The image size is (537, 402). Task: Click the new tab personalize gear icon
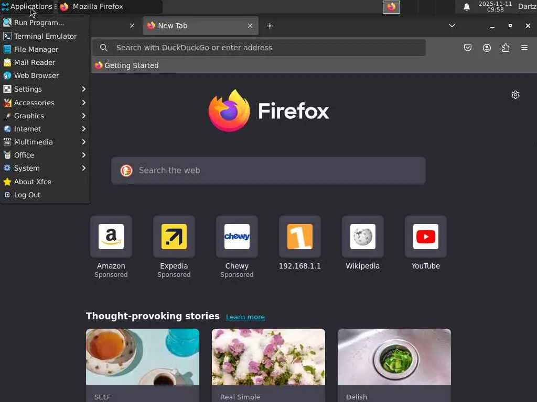[x=515, y=95]
